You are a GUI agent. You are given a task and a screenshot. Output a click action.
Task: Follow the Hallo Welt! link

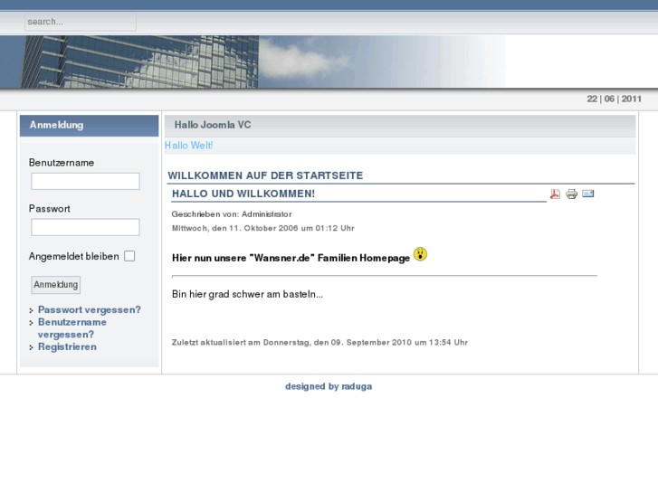[x=189, y=146]
